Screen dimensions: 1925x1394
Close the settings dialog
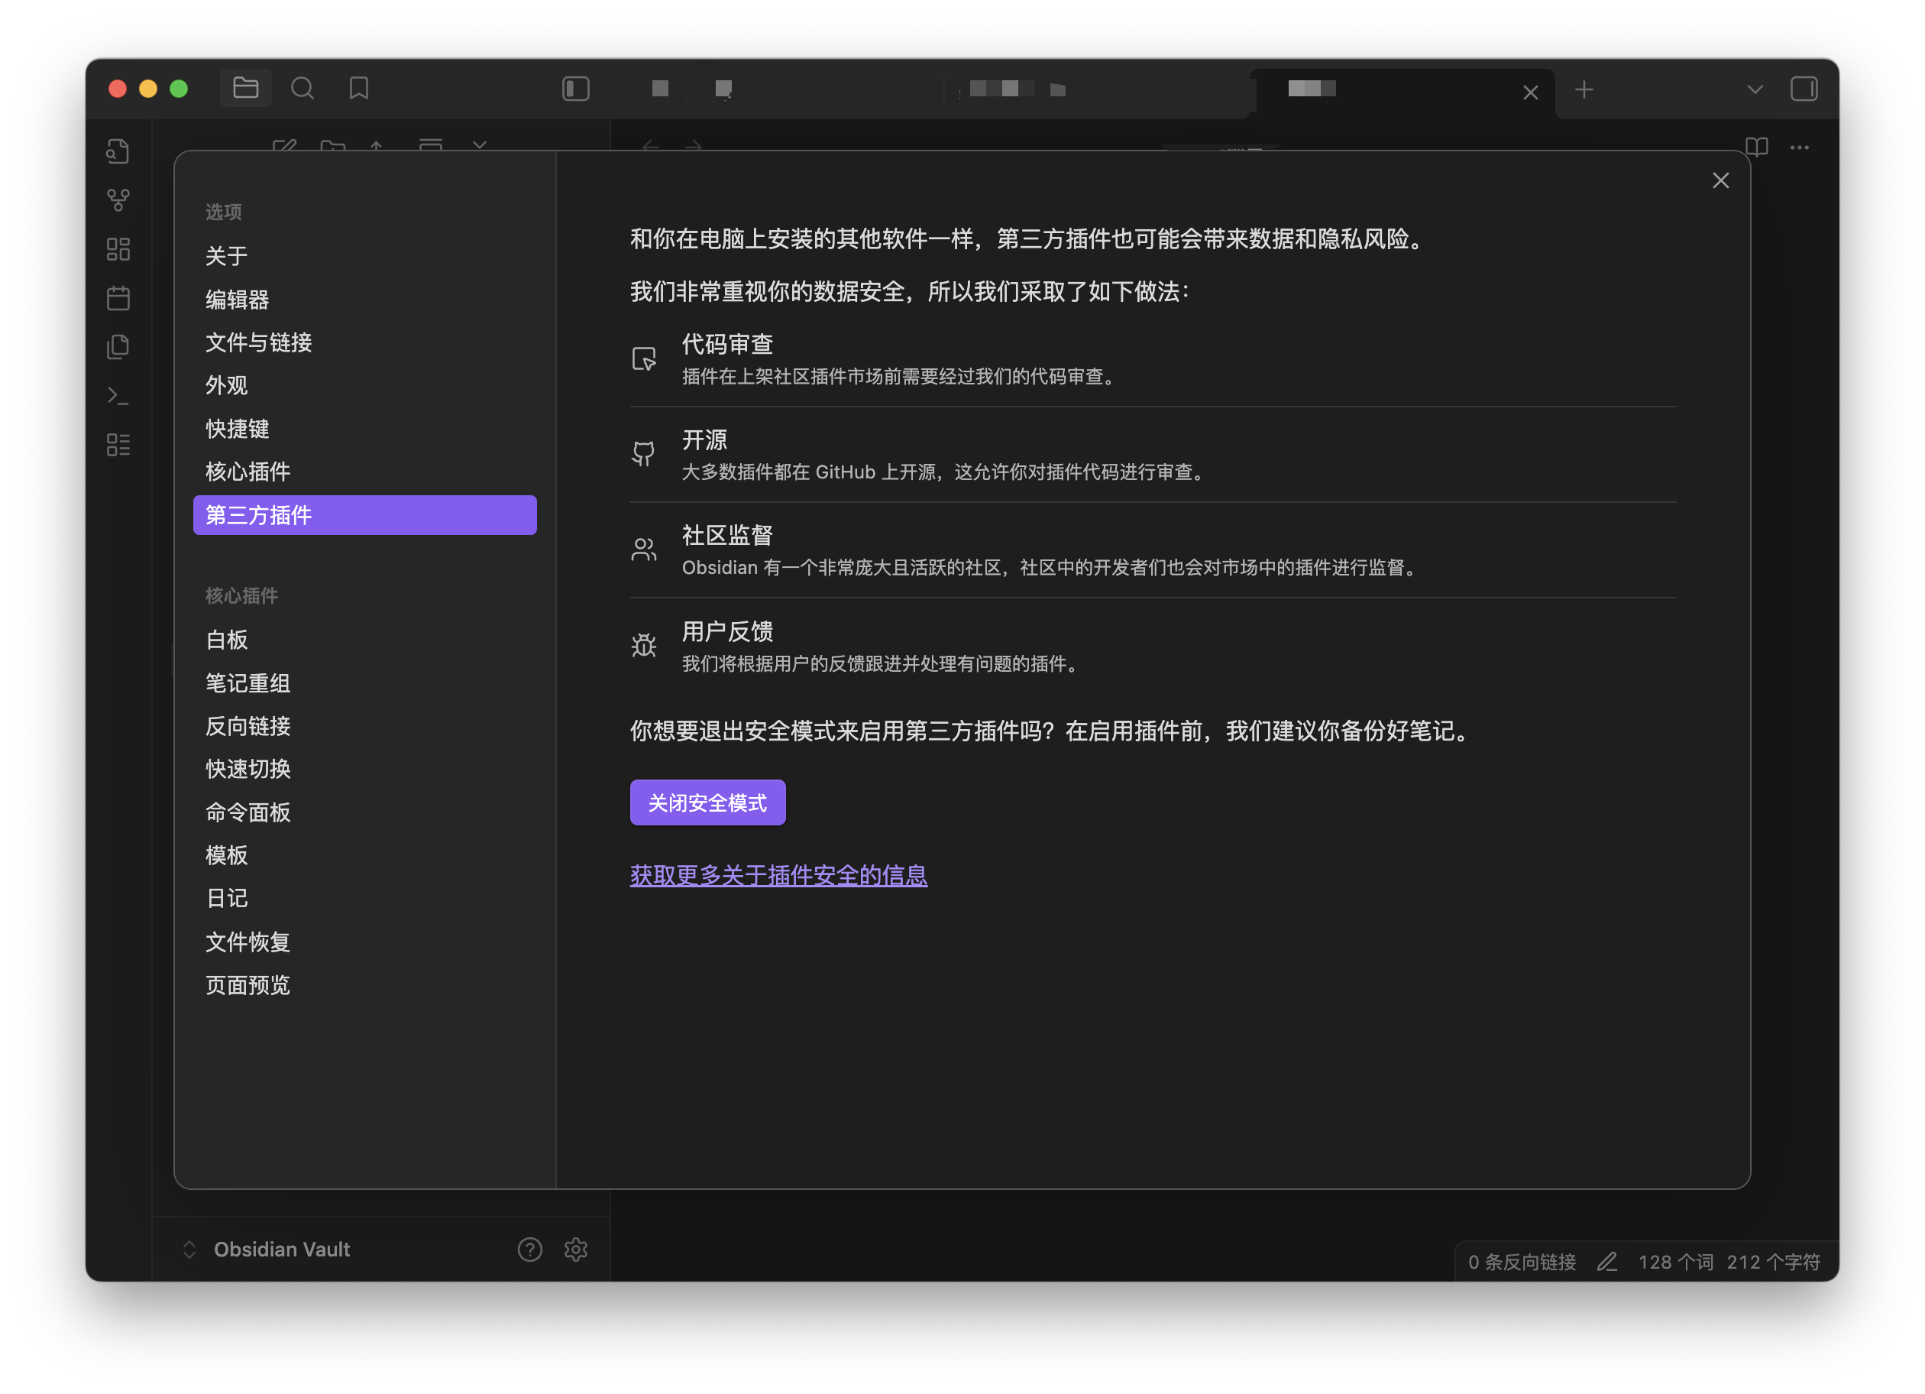point(1720,181)
